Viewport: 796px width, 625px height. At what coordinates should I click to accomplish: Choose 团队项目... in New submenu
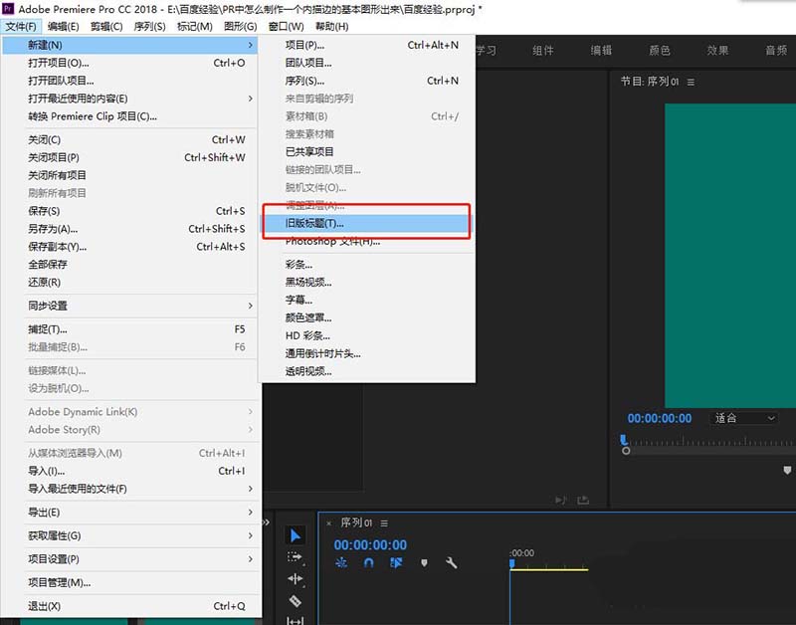click(366, 63)
